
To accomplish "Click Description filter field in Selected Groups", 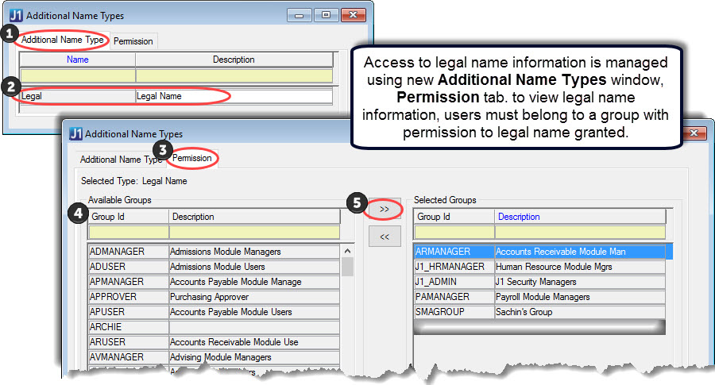I will 581,233.
